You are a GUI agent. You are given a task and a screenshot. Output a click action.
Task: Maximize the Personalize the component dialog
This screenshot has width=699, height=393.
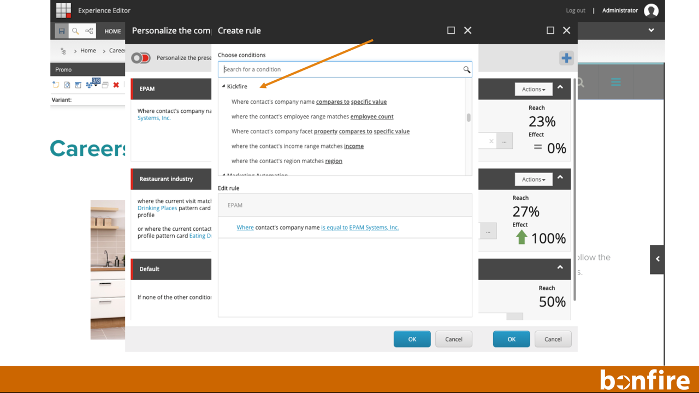tap(550, 31)
